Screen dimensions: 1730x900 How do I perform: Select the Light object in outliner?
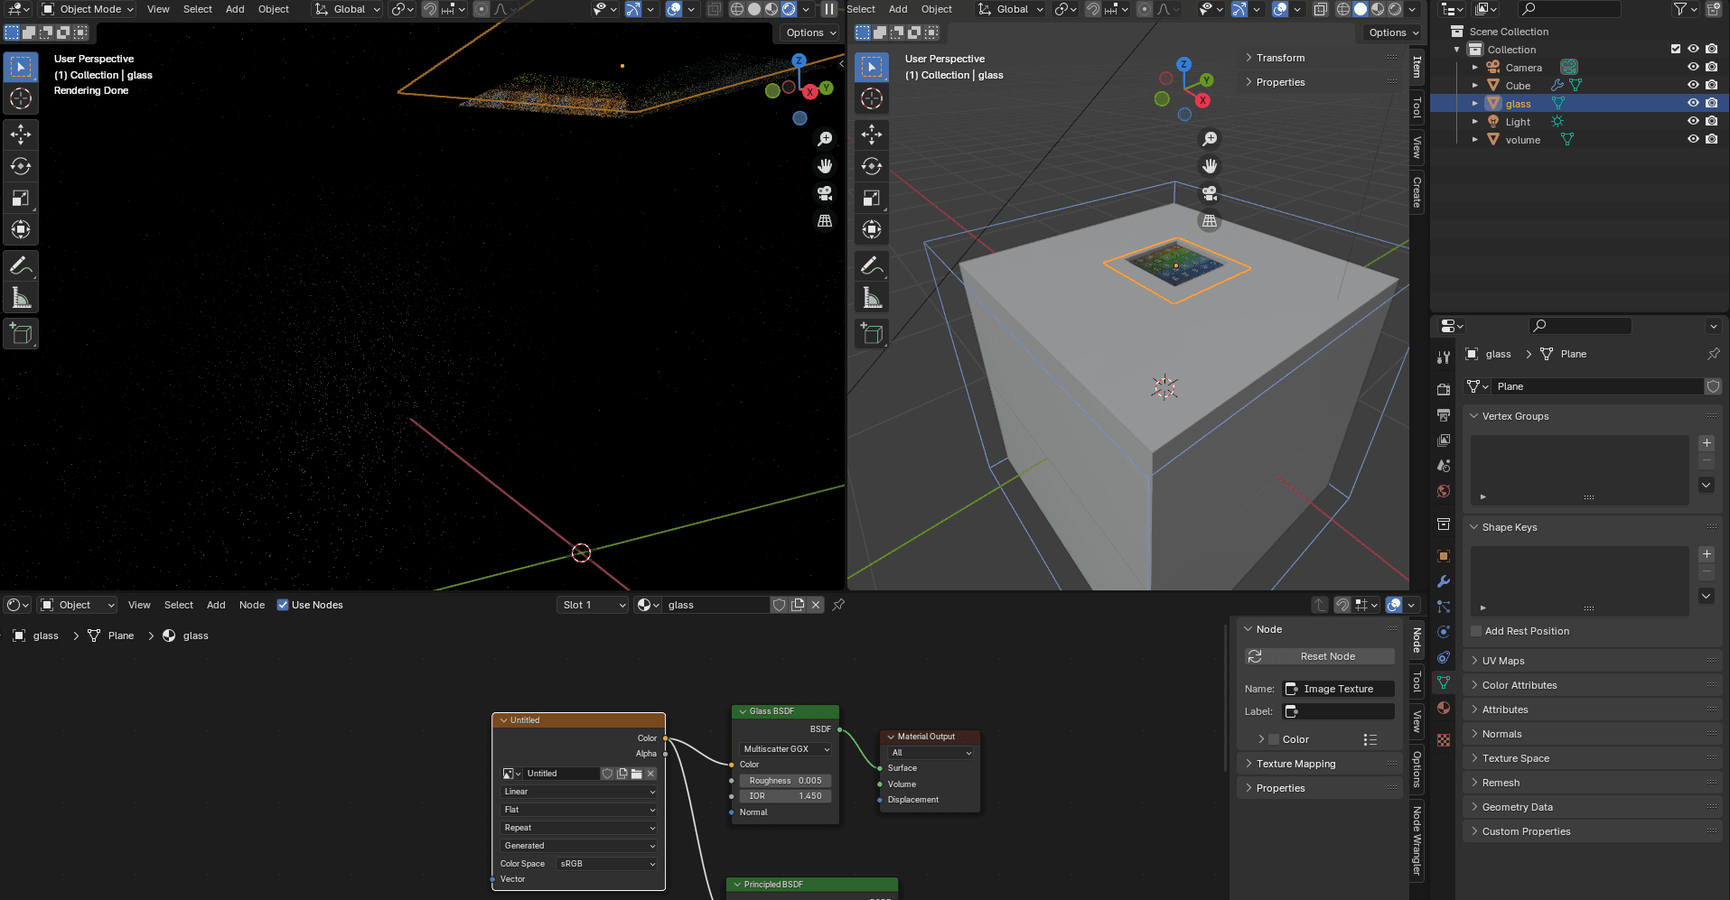point(1518,122)
